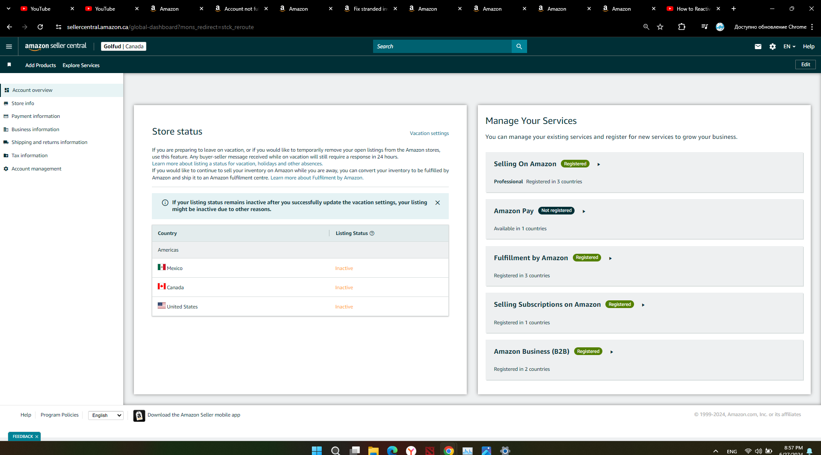Screen dimensions: 821x455
Task: Open the EN language dropdown
Action: pos(789,47)
